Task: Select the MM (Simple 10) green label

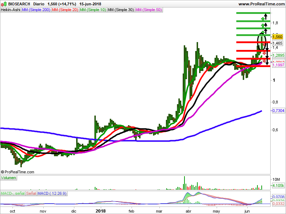Action: pos(93,10)
